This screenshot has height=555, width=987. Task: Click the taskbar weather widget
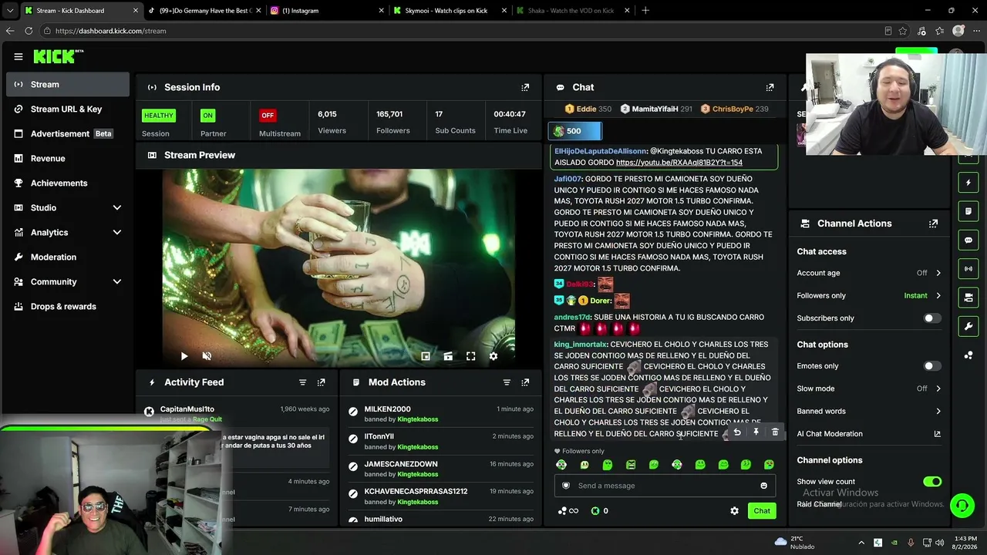793,543
